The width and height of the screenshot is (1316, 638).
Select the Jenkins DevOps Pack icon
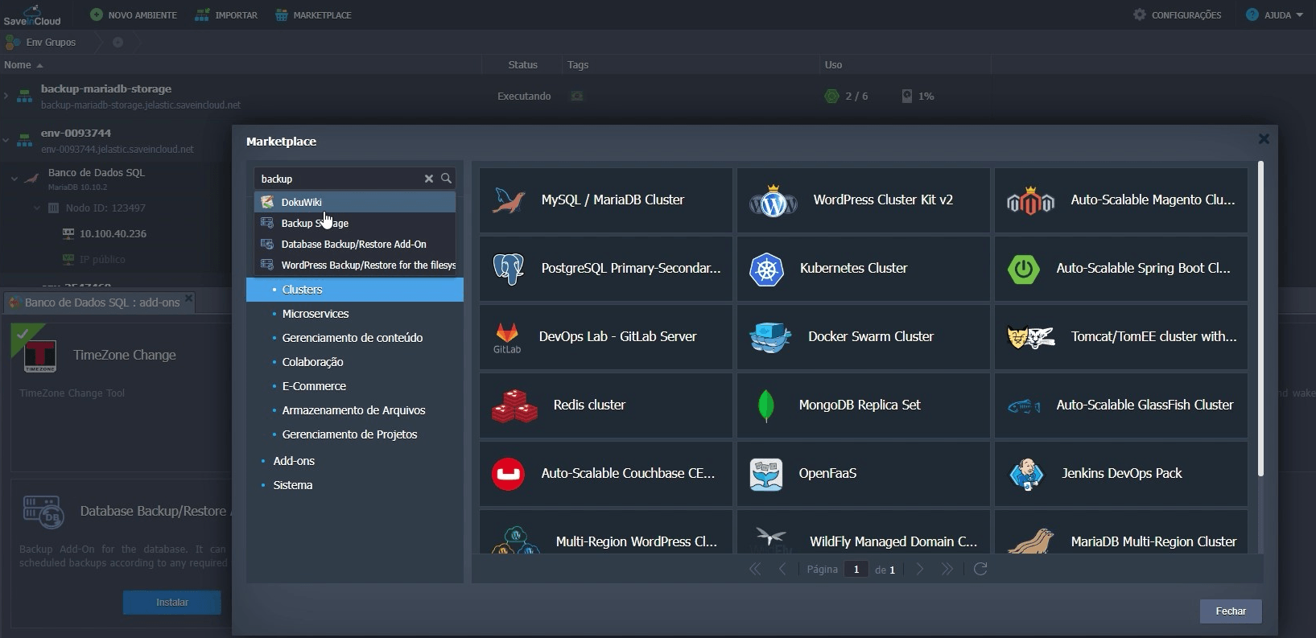point(1026,474)
